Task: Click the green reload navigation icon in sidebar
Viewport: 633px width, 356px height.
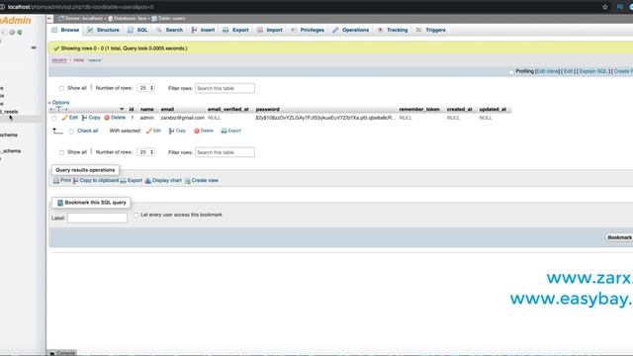Action: (20, 33)
